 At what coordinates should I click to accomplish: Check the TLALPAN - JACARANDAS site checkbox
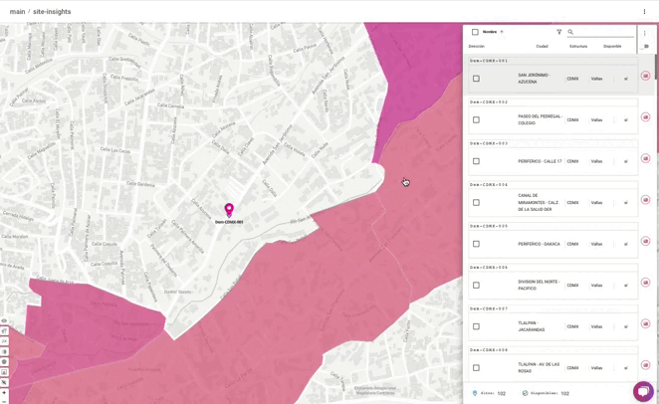(476, 326)
